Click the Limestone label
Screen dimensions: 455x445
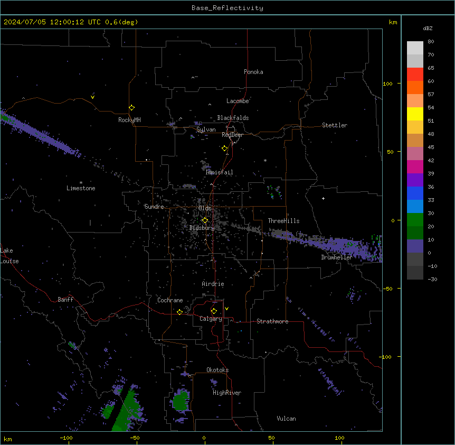click(x=81, y=188)
